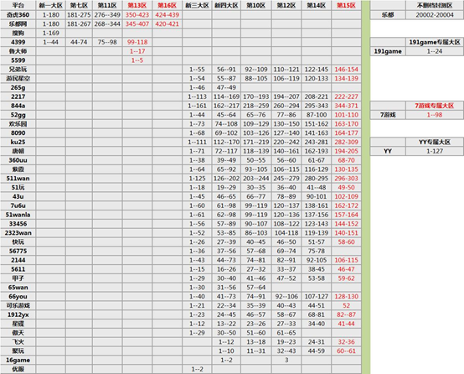Click cell 102-109 in the 43u row
This screenshot has width=464, height=374.
click(x=346, y=196)
